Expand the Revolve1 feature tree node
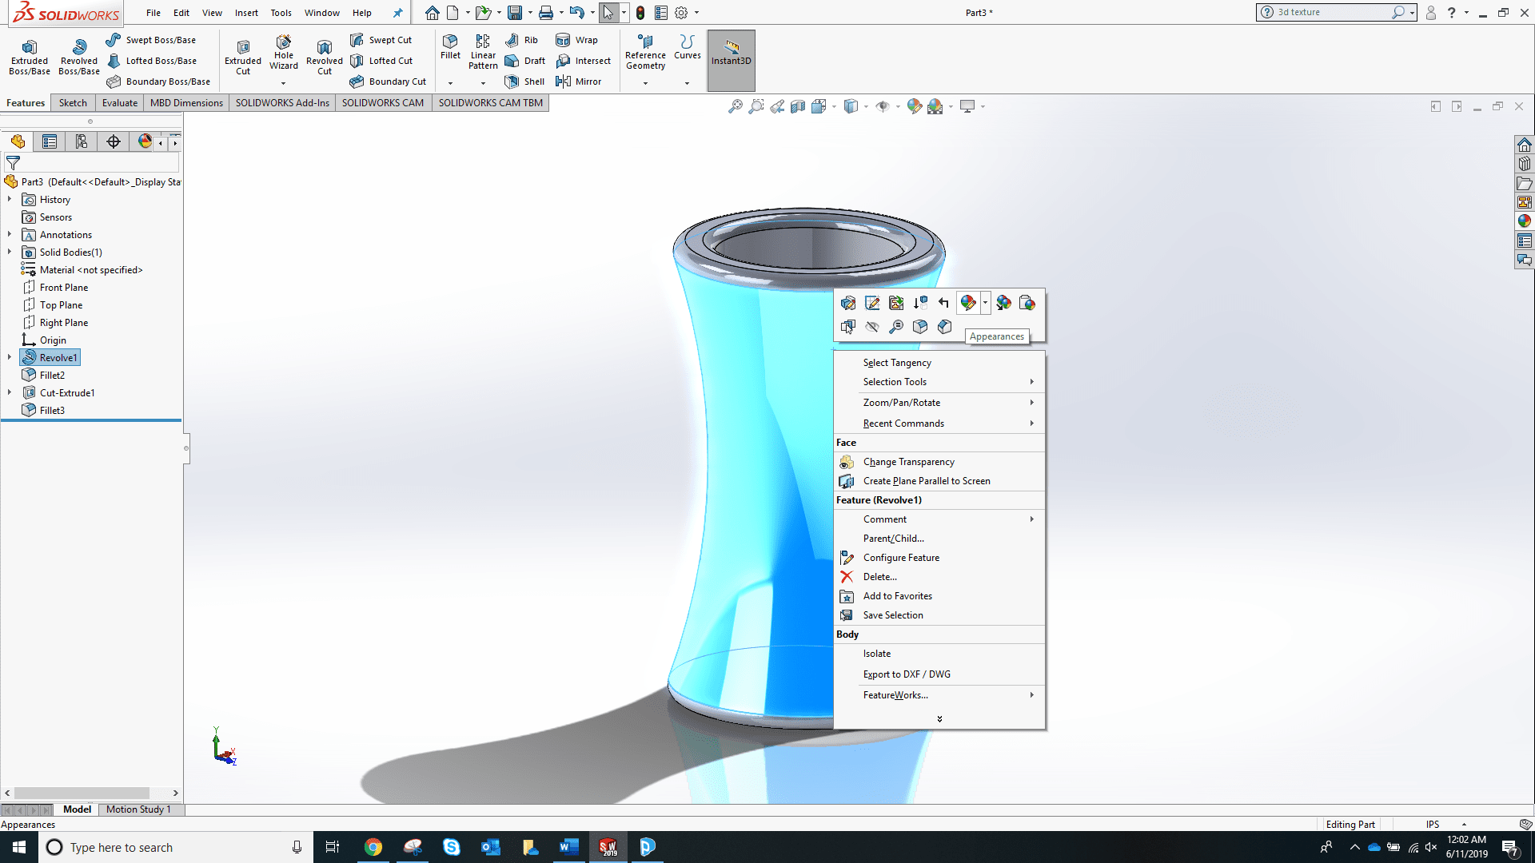1535x863 pixels. [10, 357]
